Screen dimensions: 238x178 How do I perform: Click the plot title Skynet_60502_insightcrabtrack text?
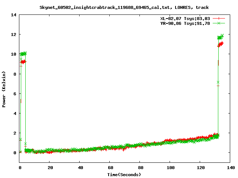[124, 7]
